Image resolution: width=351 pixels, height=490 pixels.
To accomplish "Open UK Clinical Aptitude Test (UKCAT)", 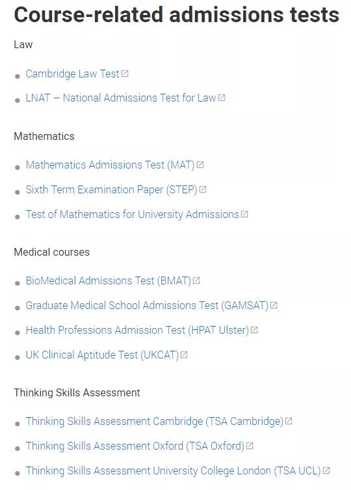I will [x=102, y=355].
